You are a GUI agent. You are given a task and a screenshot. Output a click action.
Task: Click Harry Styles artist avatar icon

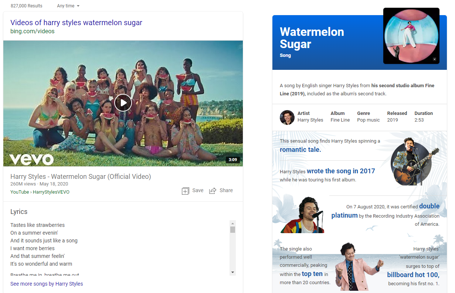coord(287,117)
